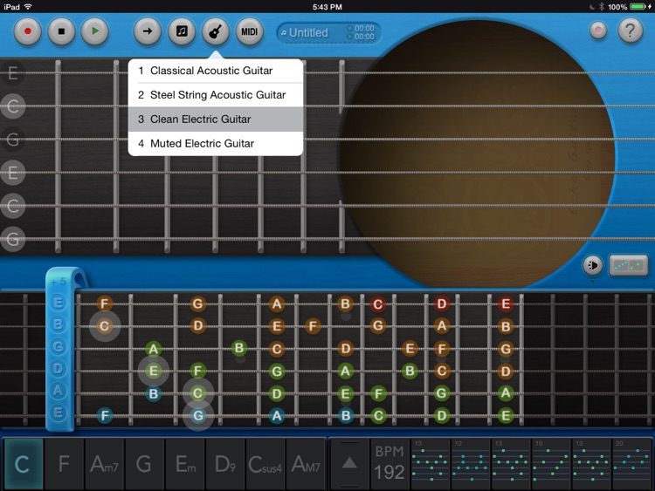This screenshot has height=491, width=655.
Task: Select the G chord button
Action: coord(144,464)
